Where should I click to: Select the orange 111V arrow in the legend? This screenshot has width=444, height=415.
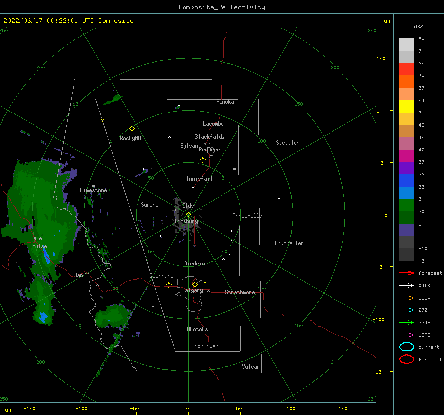(407, 298)
